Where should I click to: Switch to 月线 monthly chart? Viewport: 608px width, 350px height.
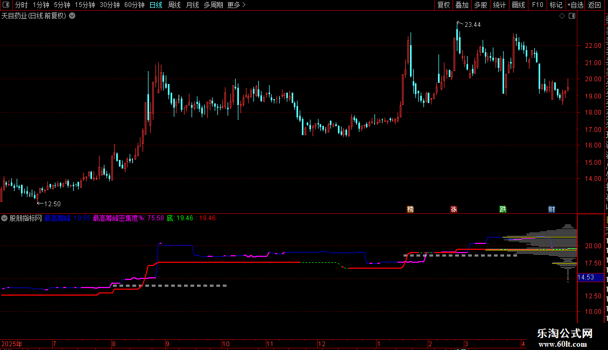click(192, 5)
